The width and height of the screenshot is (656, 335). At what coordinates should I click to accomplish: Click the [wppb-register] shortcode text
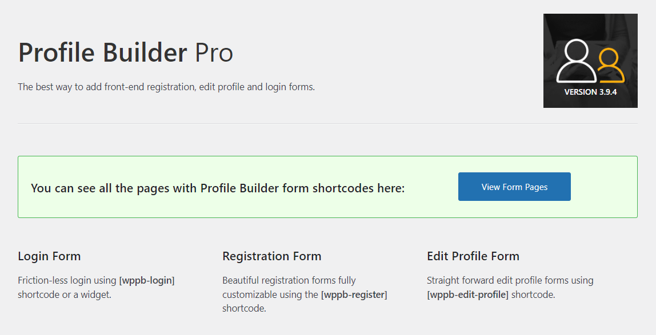tap(354, 294)
